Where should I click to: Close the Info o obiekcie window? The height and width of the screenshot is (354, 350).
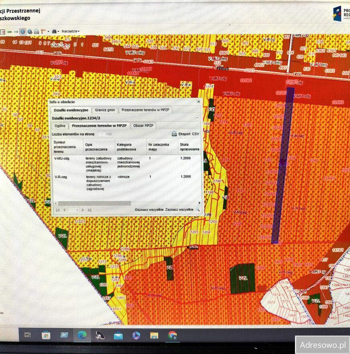click(198, 102)
